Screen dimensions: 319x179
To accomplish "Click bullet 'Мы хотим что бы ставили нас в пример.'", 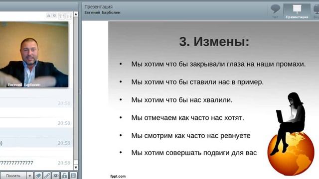I will pyautogui.click(x=197, y=82).
